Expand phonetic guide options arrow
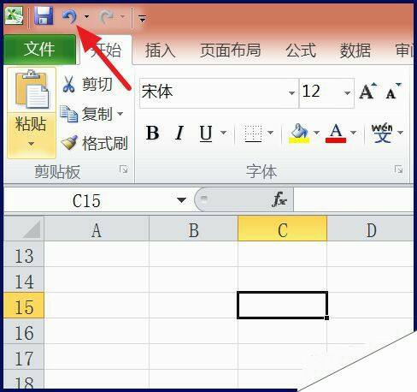Image resolution: width=417 pixels, height=392 pixels. click(x=401, y=133)
